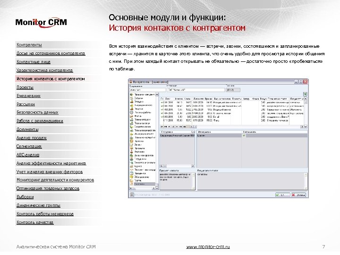Screen dimensions: 340x255
Task: Confirm with the OK button
Action: point(282,195)
